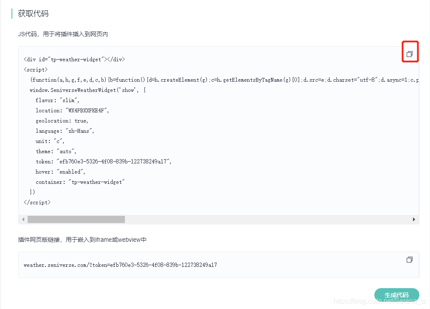The image size is (430, 309).
Task: Click the horizontal scrollbar thumb in code box
Action: point(76,220)
